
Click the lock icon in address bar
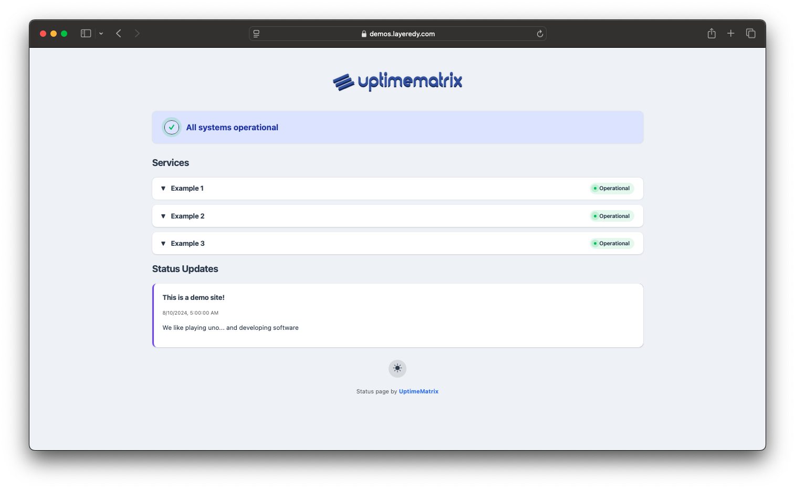coord(364,34)
